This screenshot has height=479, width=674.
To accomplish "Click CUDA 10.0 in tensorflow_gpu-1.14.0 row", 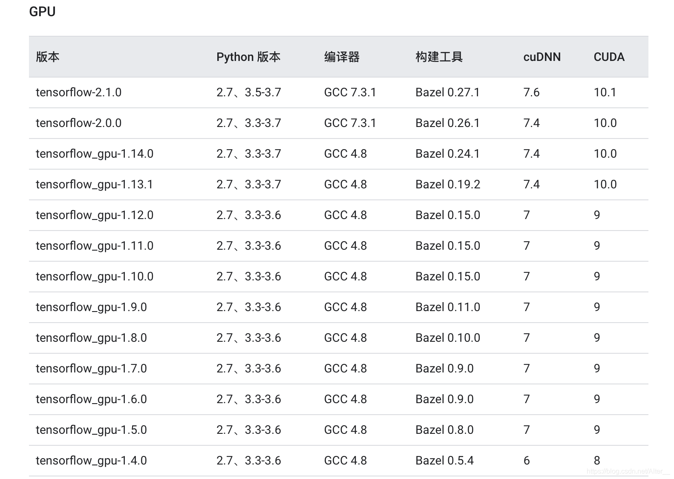I will pos(605,154).
